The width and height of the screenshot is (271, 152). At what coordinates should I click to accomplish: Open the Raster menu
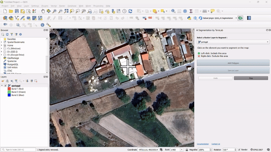pos(62,6)
